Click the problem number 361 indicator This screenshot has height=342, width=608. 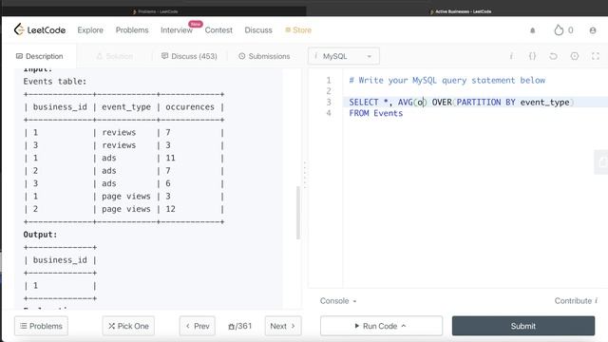click(x=240, y=326)
